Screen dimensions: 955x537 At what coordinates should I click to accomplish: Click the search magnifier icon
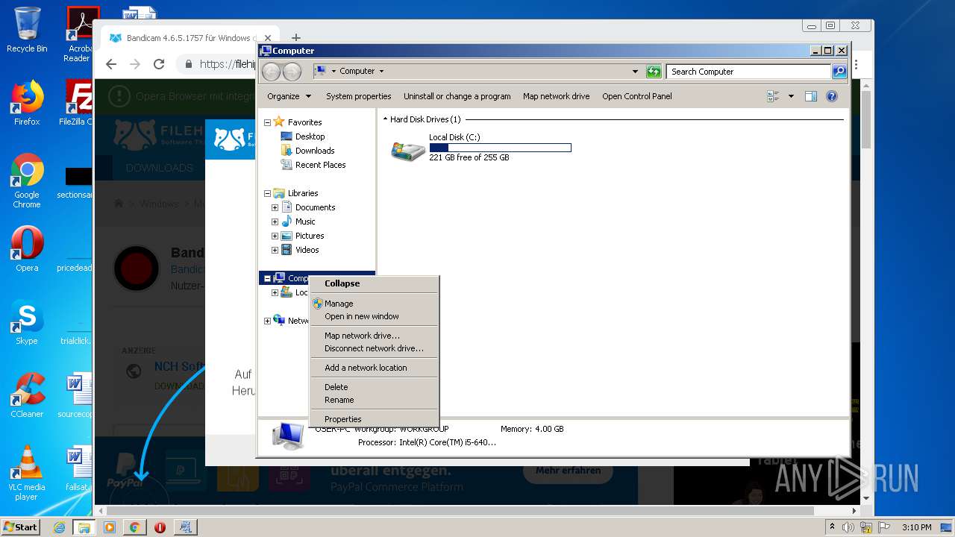click(x=839, y=72)
